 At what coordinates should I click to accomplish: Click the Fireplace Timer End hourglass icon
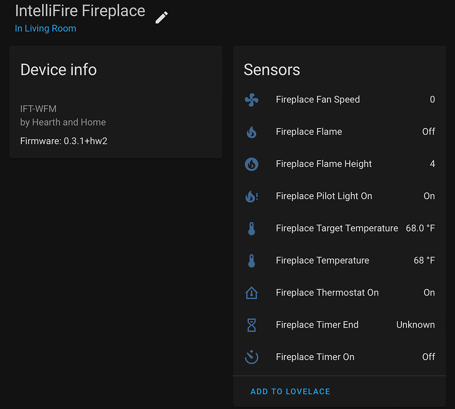tap(252, 325)
